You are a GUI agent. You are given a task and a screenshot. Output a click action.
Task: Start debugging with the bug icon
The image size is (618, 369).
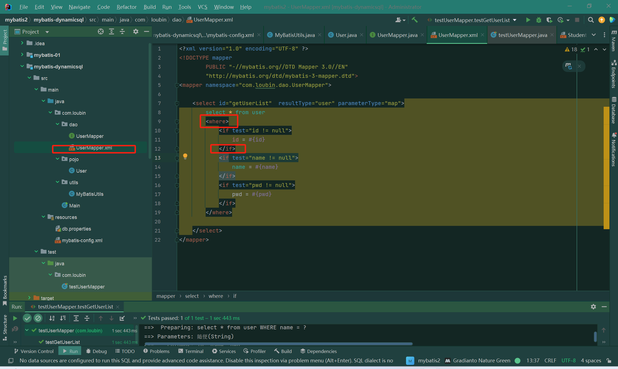[x=539, y=20]
